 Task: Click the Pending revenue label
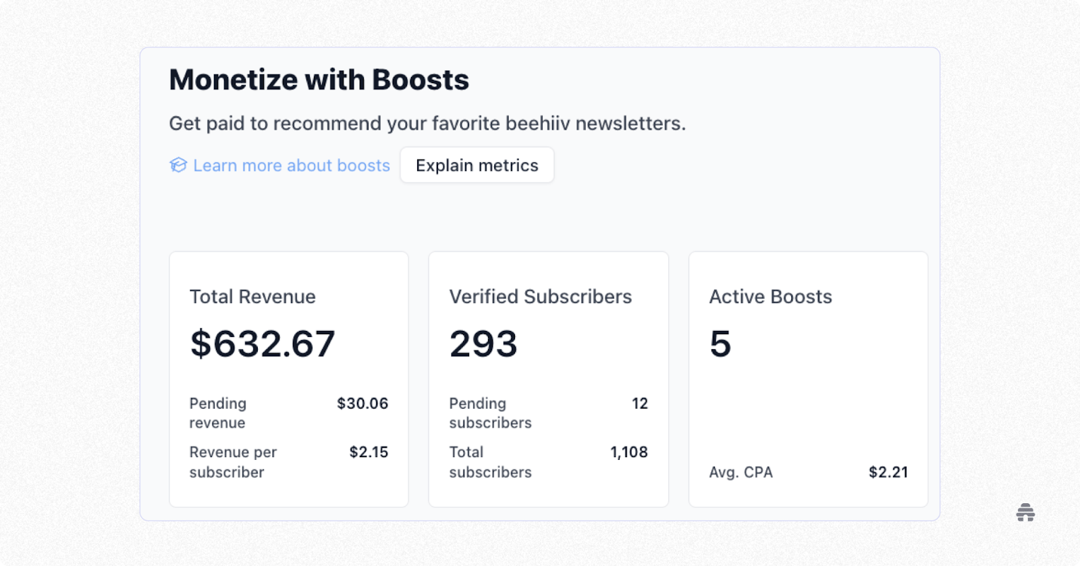[x=217, y=413]
